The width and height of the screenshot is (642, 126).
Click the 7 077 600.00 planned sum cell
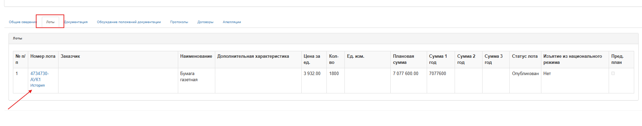point(408,80)
